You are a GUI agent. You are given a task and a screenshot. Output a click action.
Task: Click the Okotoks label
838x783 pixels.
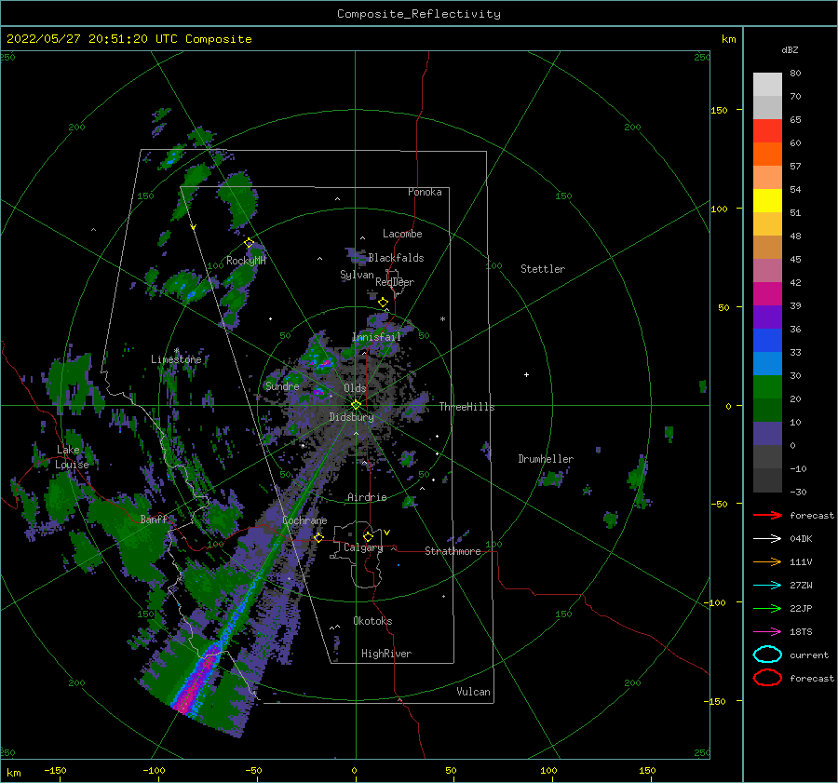click(372, 621)
